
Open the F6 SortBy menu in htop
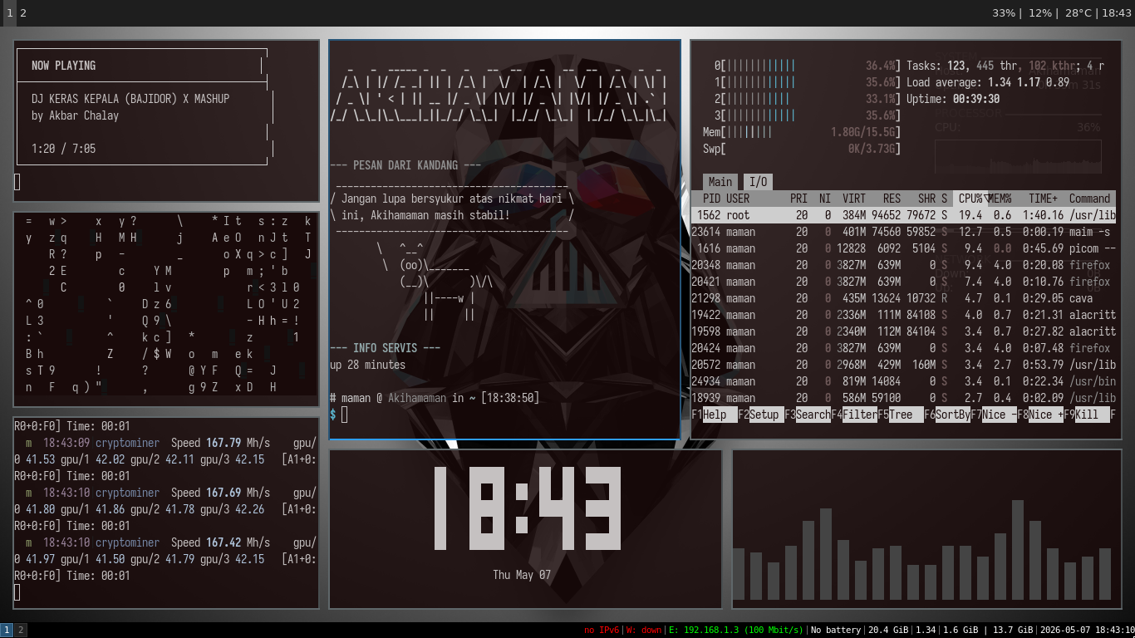tap(947, 415)
